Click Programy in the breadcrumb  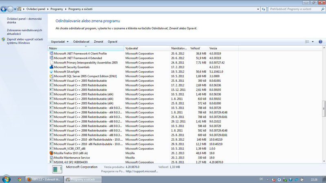pos(57,9)
